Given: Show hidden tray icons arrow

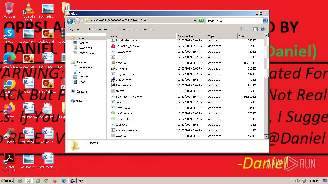Looking at the screenshot, I should (x=292, y=181).
